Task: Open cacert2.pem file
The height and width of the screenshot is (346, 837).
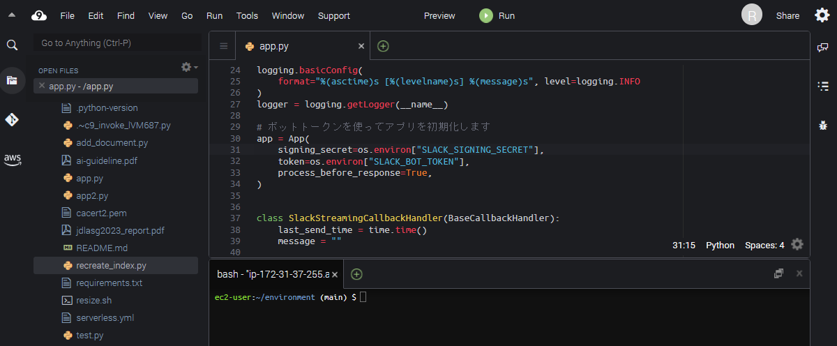Action: [101, 213]
